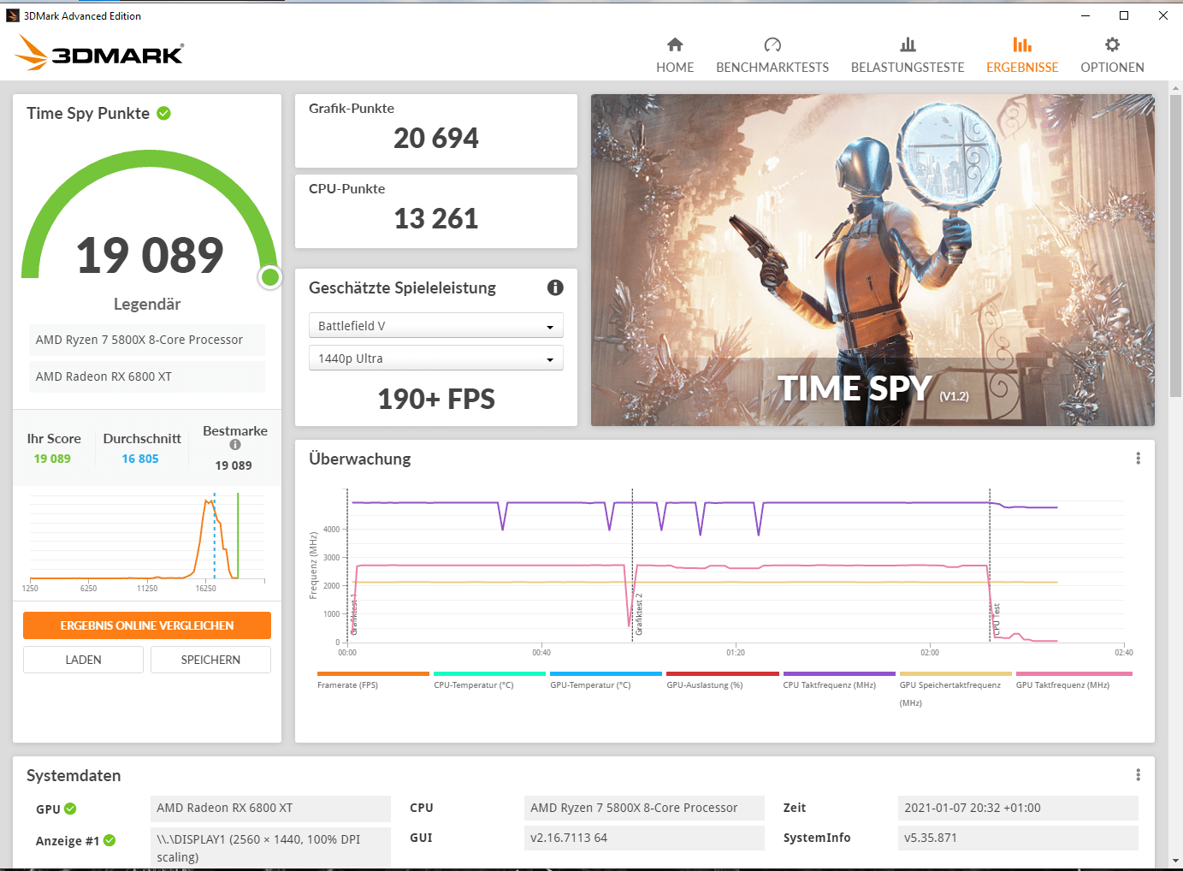Open the Systemdaten three-dot menu
1183x871 pixels.
[x=1138, y=775]
